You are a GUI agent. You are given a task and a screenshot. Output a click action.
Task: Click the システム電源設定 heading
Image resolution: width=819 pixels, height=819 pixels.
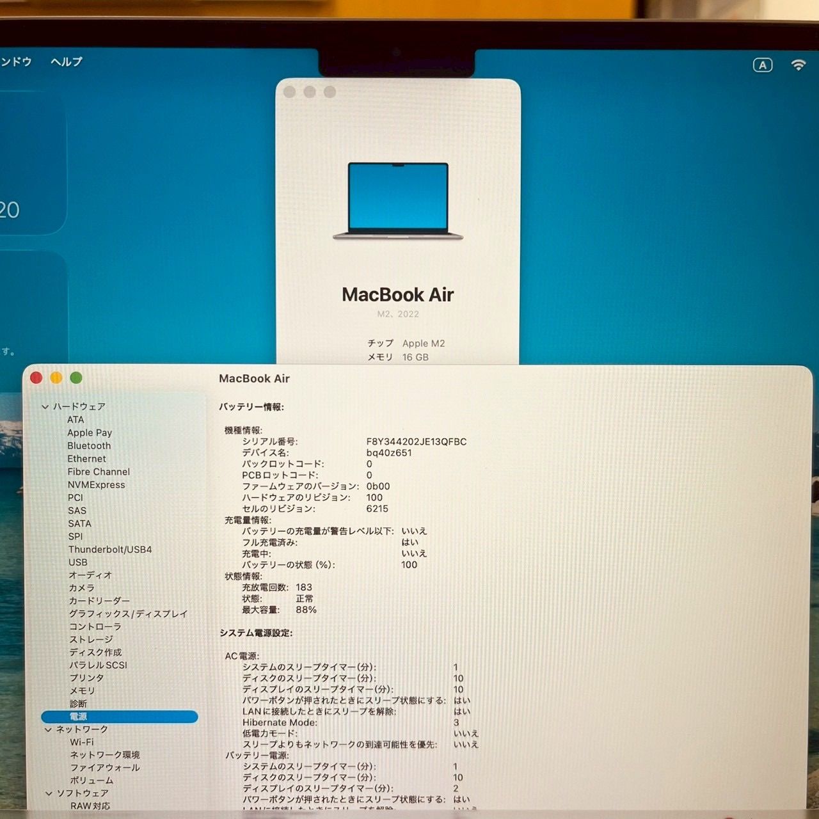(x=256, y=633)
